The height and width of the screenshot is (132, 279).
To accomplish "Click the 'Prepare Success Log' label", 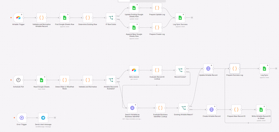I will point(235,75).
